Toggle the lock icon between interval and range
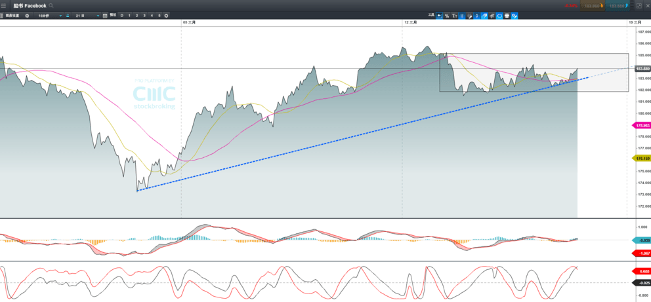The width and height of the screenshot is (651, 302). (68, 16)
